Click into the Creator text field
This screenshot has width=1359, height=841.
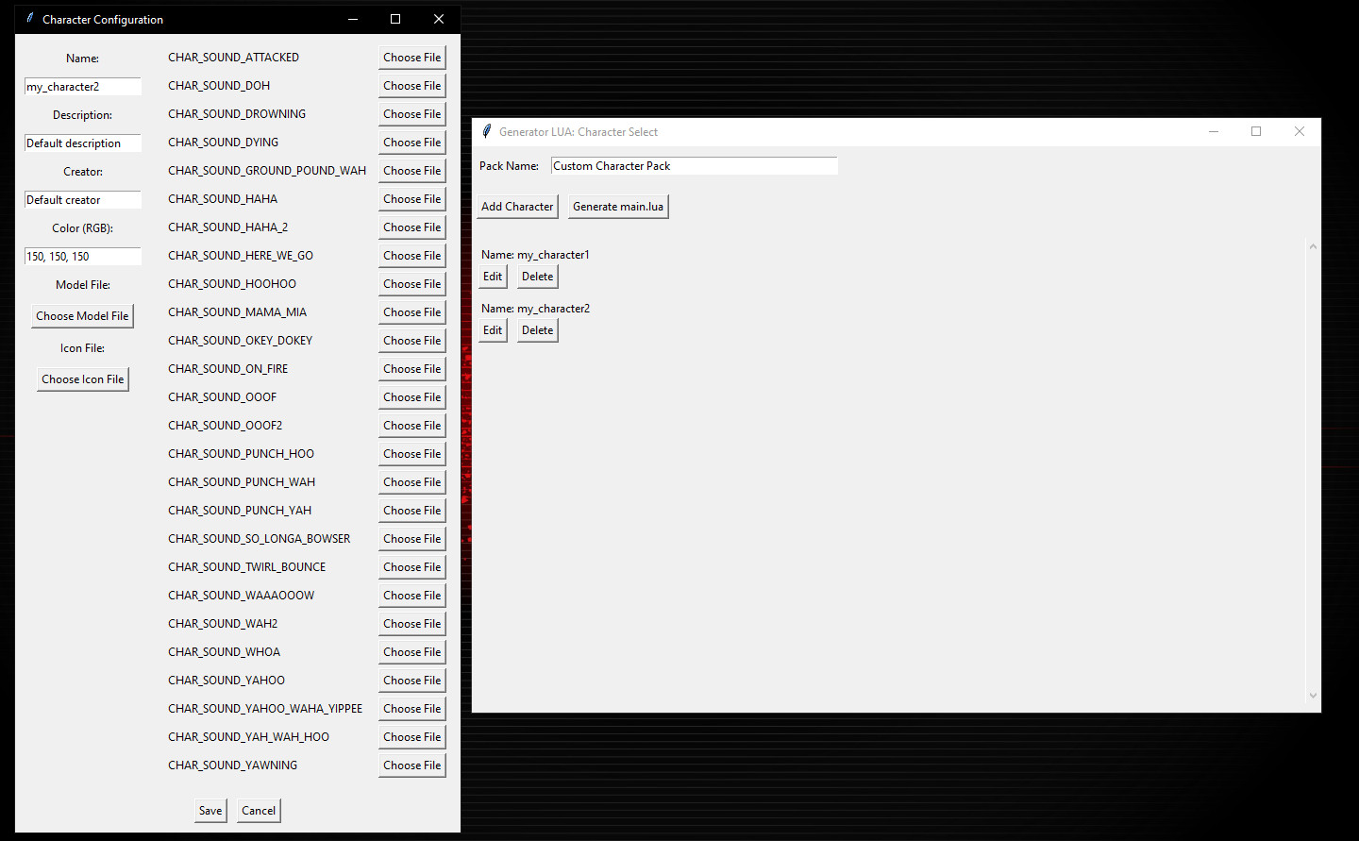click(83, 200)
